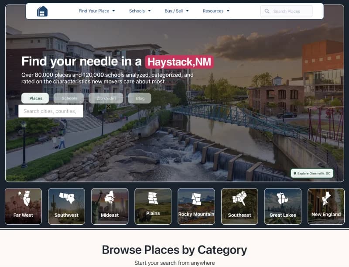Viewport: 349px width, 267px height.
Task: Open the Great Lakes label
Action: click(283, 215)
